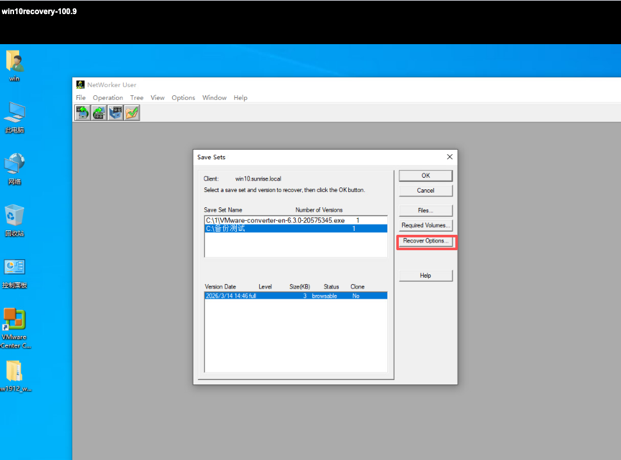The width and height of the screenshot is (621, 460).
Task: Click the Save Set Name column label
Action: point(223,210)
